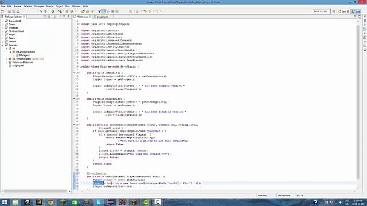This screenshot has width=367, height=206.
Task: Open the Debug icon dropdown arrow
Action: [49, 11]
